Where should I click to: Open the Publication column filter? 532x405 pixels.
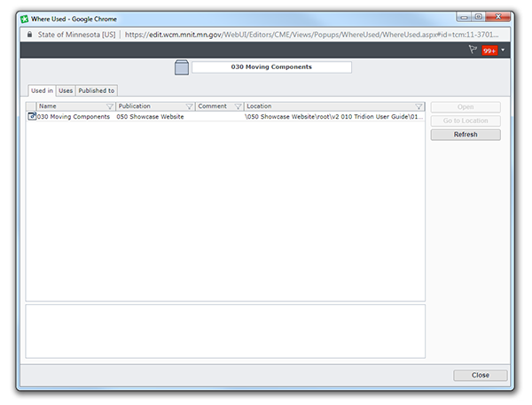(189, 106)
